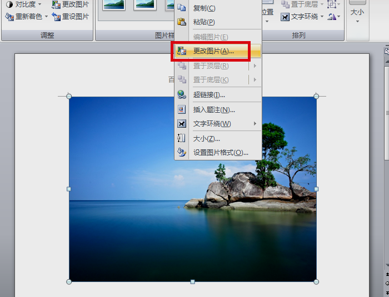Click the picture's bottom-right corner handle
The height and width of the screenshot is (297, 389).
[316, 282]
